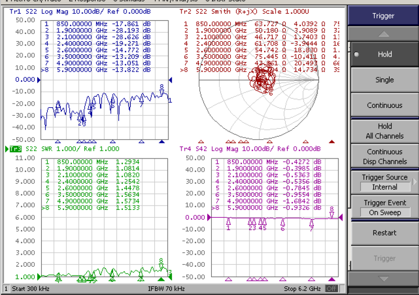Click the magenta reference arrow on Tr4's right edge
This screenshot has width=419, height=295.
click(341, 217)
